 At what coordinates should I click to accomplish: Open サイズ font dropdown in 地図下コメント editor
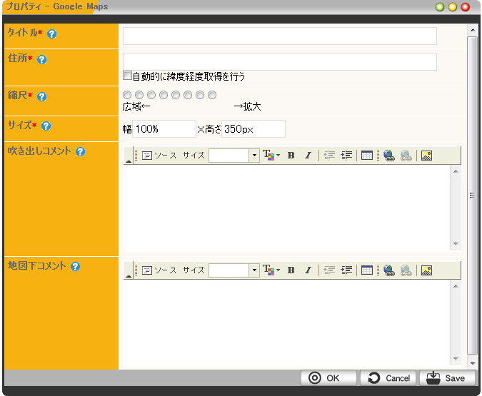234,270
